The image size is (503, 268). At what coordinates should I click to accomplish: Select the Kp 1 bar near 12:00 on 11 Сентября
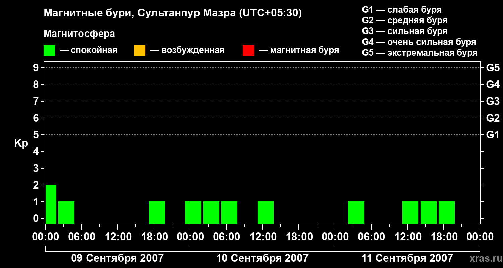[410, 212]
